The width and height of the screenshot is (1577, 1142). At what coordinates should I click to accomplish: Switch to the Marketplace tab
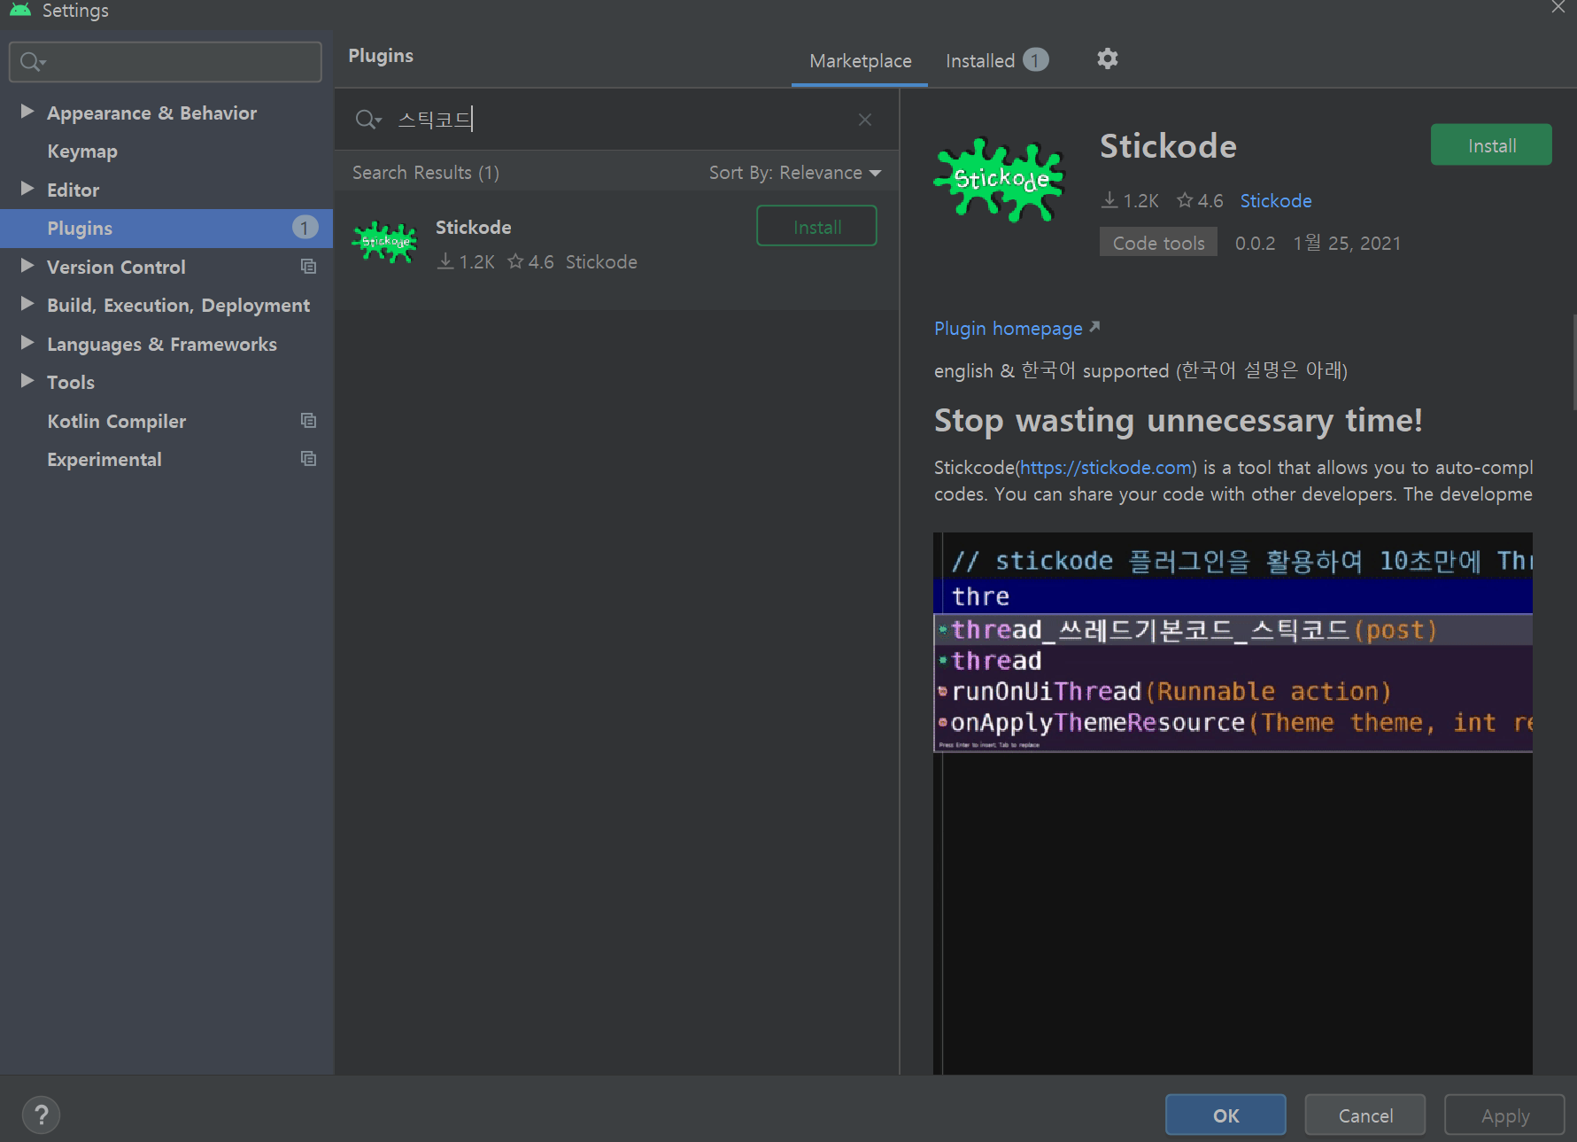point(860,61)
